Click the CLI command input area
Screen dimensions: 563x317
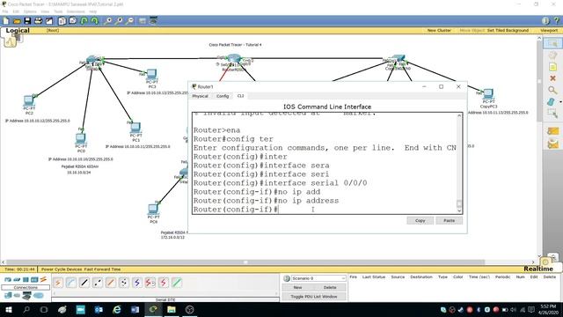325,163
